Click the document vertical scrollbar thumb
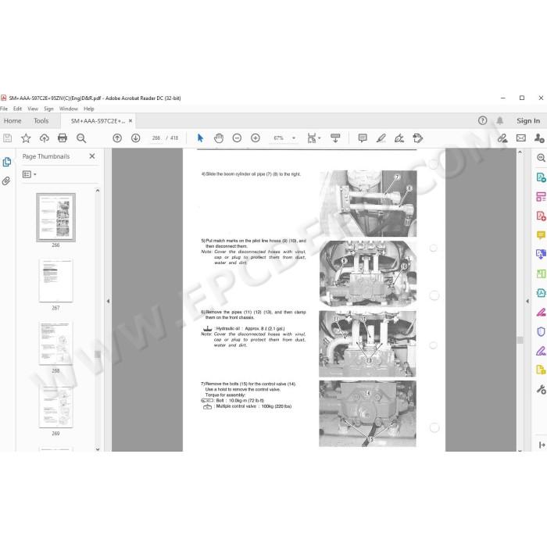The image size is (547, 547). 520,340
